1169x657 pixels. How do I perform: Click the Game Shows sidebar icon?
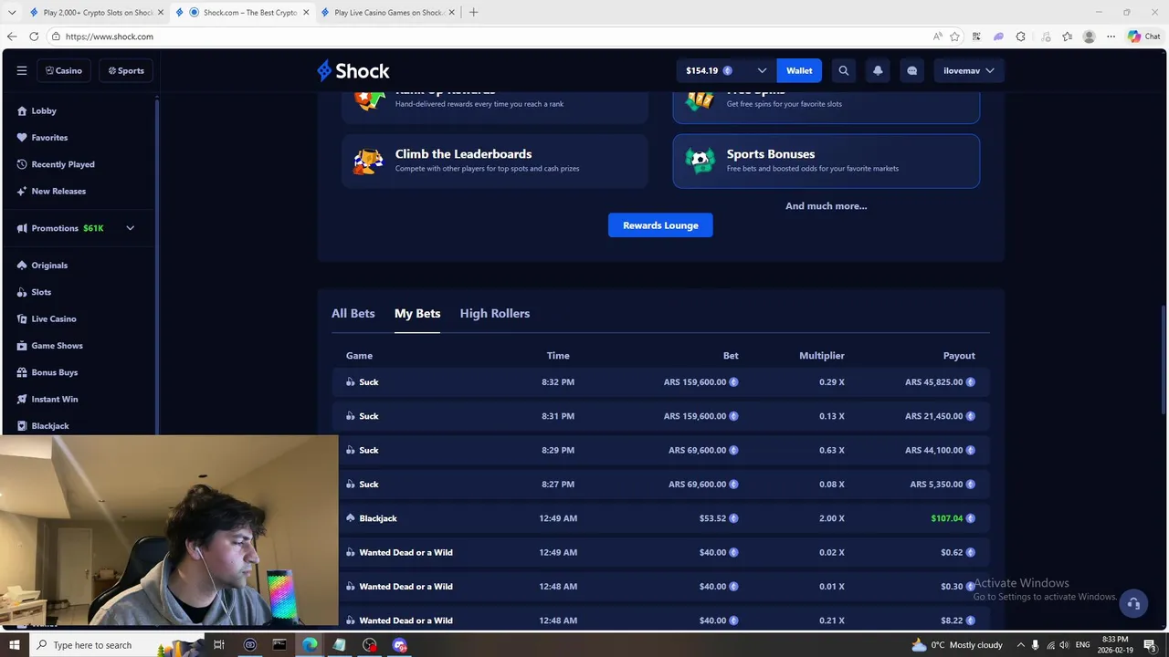coord(22,346)
